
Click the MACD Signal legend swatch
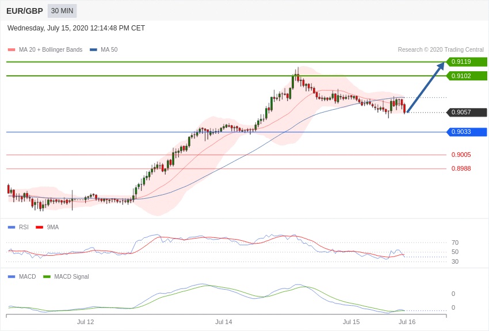coord(47,277)
